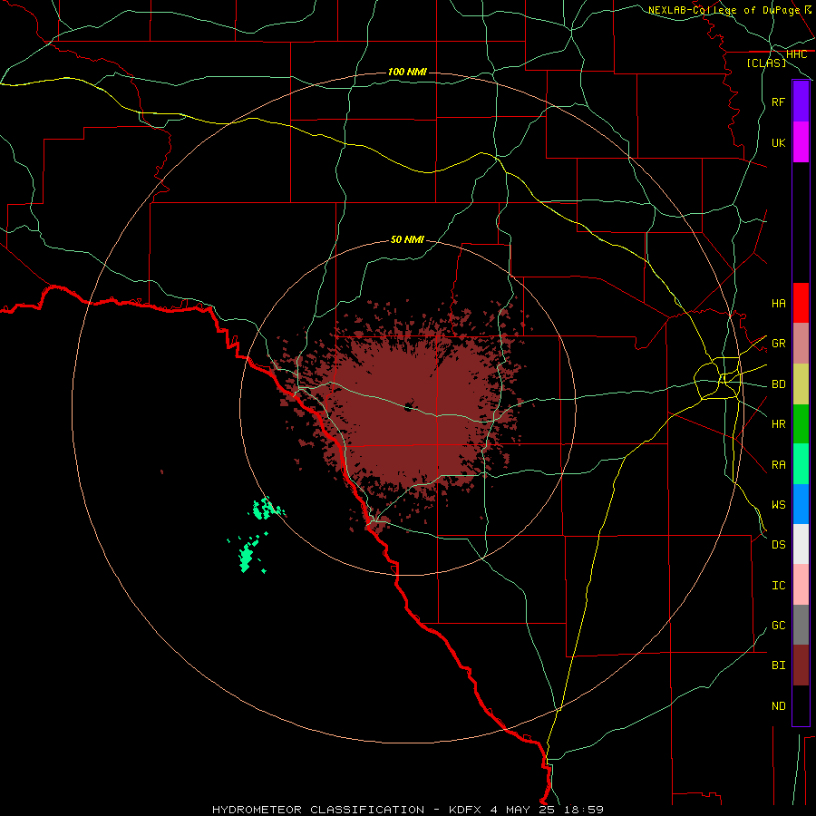Click the RF purple legend swatch
Viewport: 816px width, 816px height.
(801, 102)
